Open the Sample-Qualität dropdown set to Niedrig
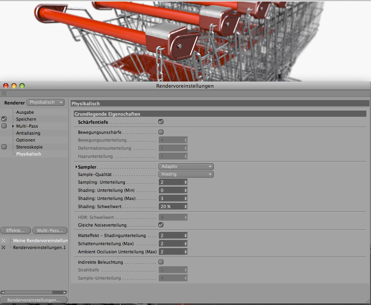The image size is (371, 305). 186,174
